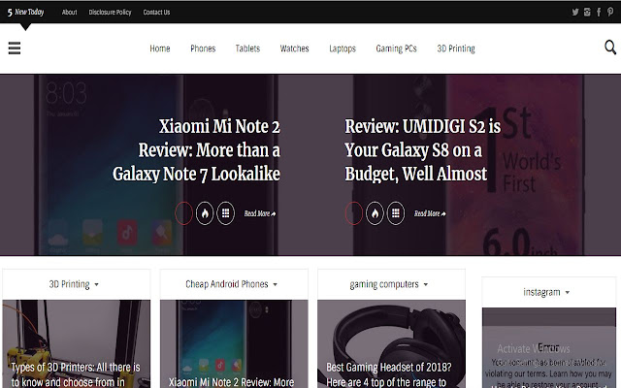Go to Phones in the navigation menu

click(x=203, y=48)
